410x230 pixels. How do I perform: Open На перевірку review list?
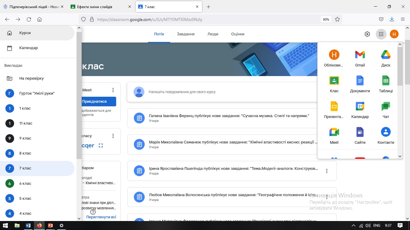(37, 78)
